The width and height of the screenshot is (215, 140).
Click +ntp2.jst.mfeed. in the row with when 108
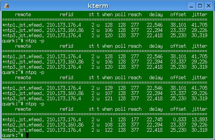click(23, 125)
